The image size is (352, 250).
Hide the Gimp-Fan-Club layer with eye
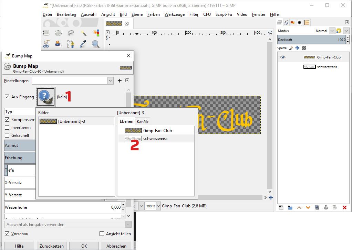coord(283,57)
